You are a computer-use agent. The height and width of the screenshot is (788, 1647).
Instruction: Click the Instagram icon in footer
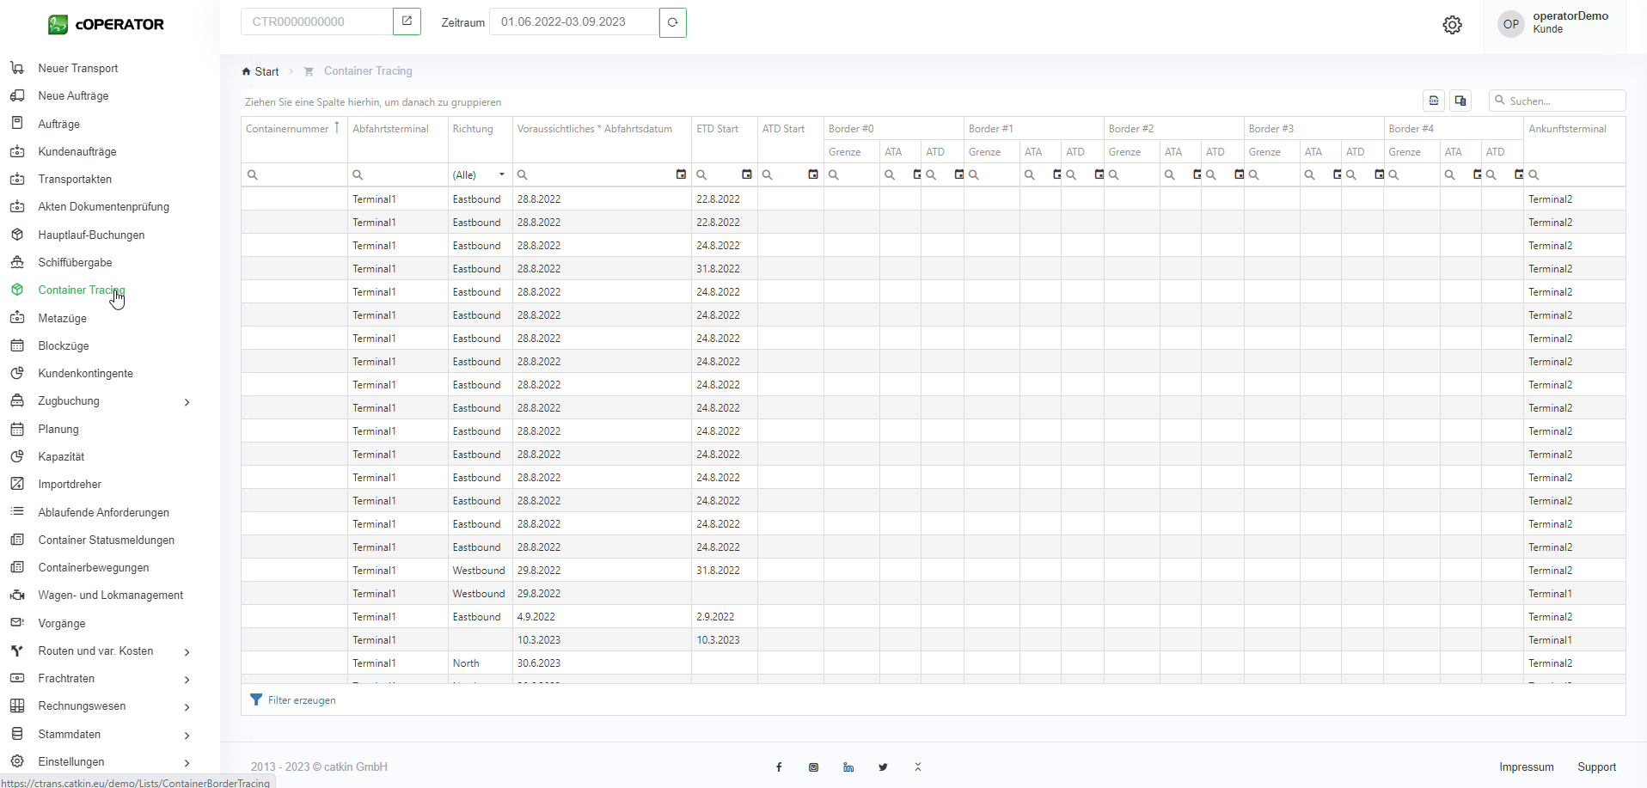pyautogui.click(x=813, y=767)
